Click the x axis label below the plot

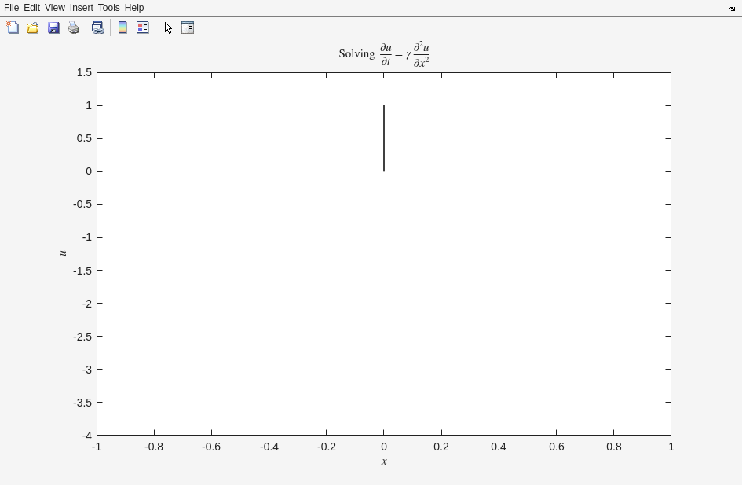click(x=384, y=461)
